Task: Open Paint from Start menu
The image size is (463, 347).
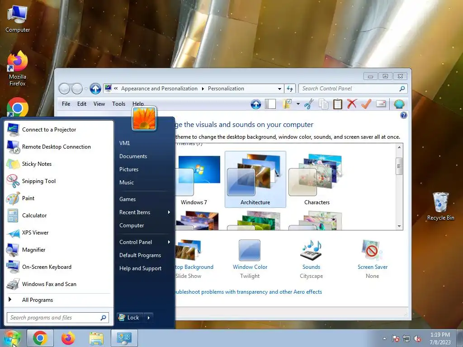Action: 58,198
